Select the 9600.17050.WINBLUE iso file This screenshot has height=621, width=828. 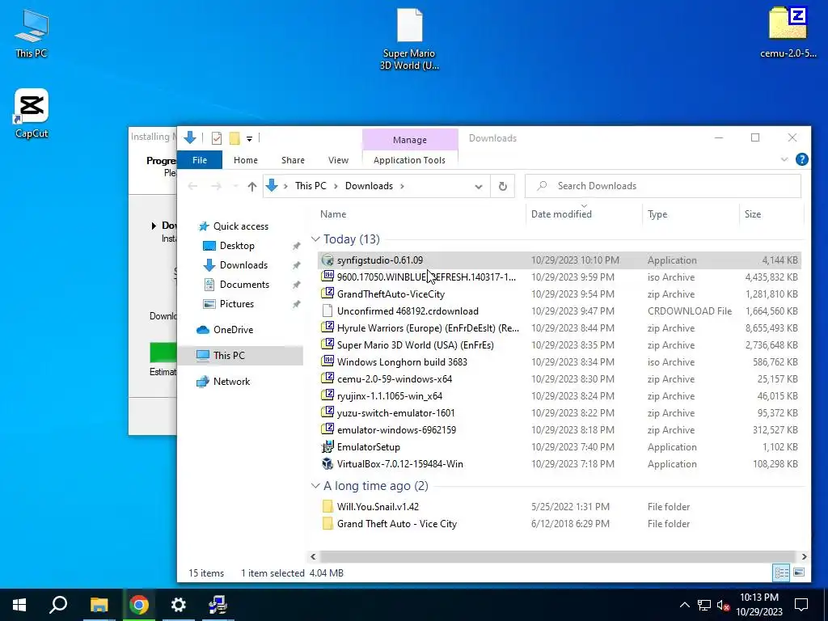pos(560,277)
